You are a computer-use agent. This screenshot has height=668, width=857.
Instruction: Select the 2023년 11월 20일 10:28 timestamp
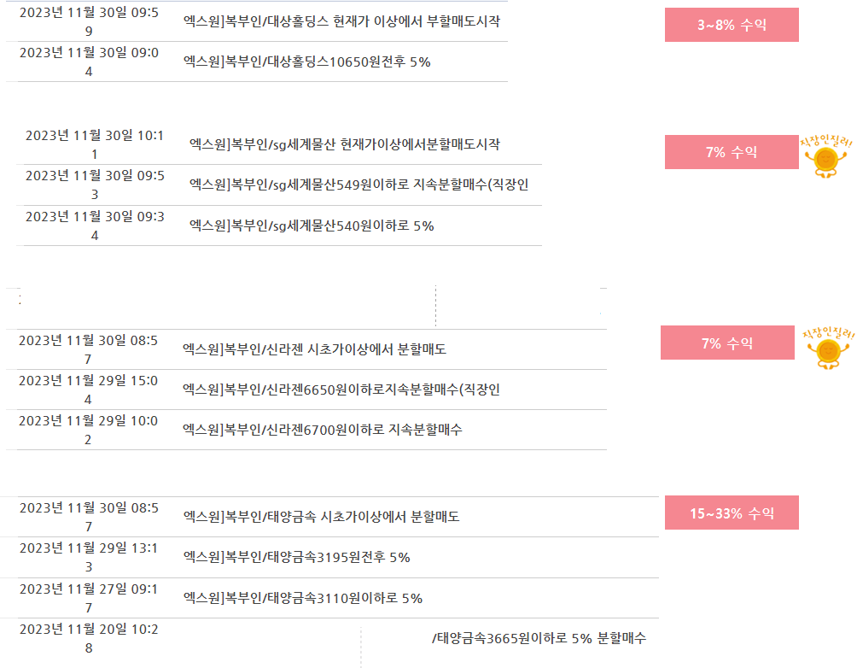coord(89,638)
